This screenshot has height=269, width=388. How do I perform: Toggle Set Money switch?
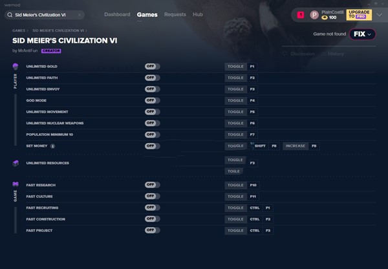pyautogui.click(x=152, y=146)
